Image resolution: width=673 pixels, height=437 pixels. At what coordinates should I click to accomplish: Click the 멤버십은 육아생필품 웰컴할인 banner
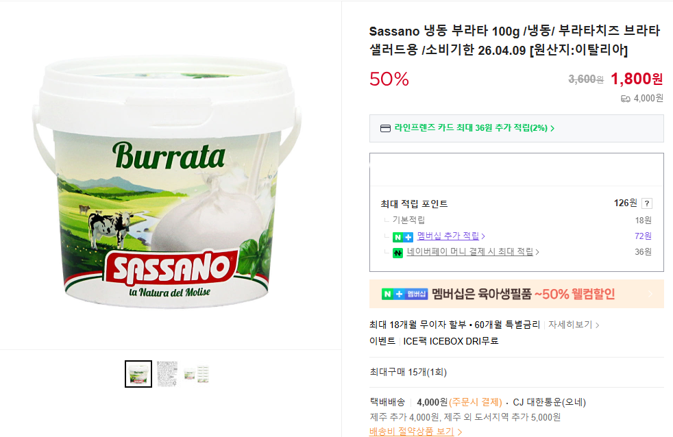516,294
